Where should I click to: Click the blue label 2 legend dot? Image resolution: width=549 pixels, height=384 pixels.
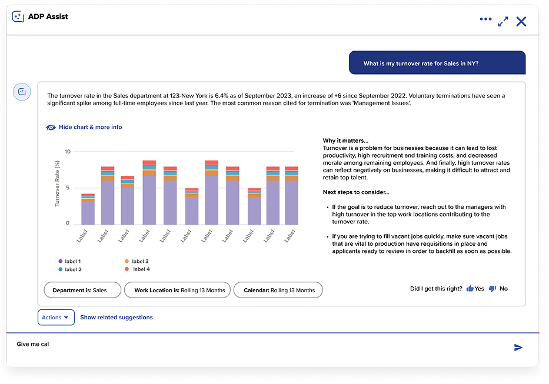61,269
